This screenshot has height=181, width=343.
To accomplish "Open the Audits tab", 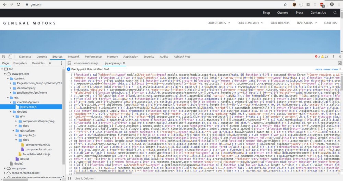I will 164,57.
